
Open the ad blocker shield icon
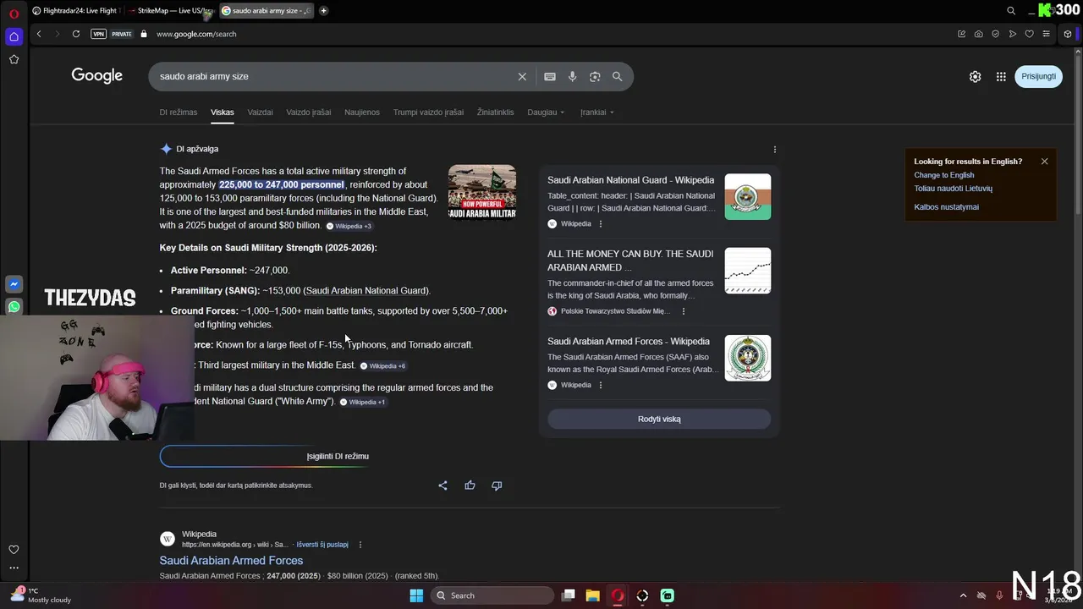coord(995,34)
